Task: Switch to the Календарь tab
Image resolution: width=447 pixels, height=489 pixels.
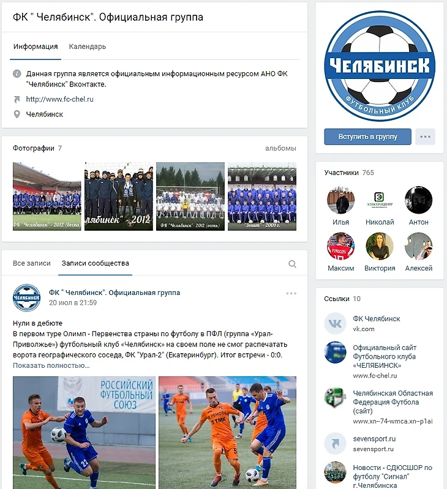Action: (88, 47)
